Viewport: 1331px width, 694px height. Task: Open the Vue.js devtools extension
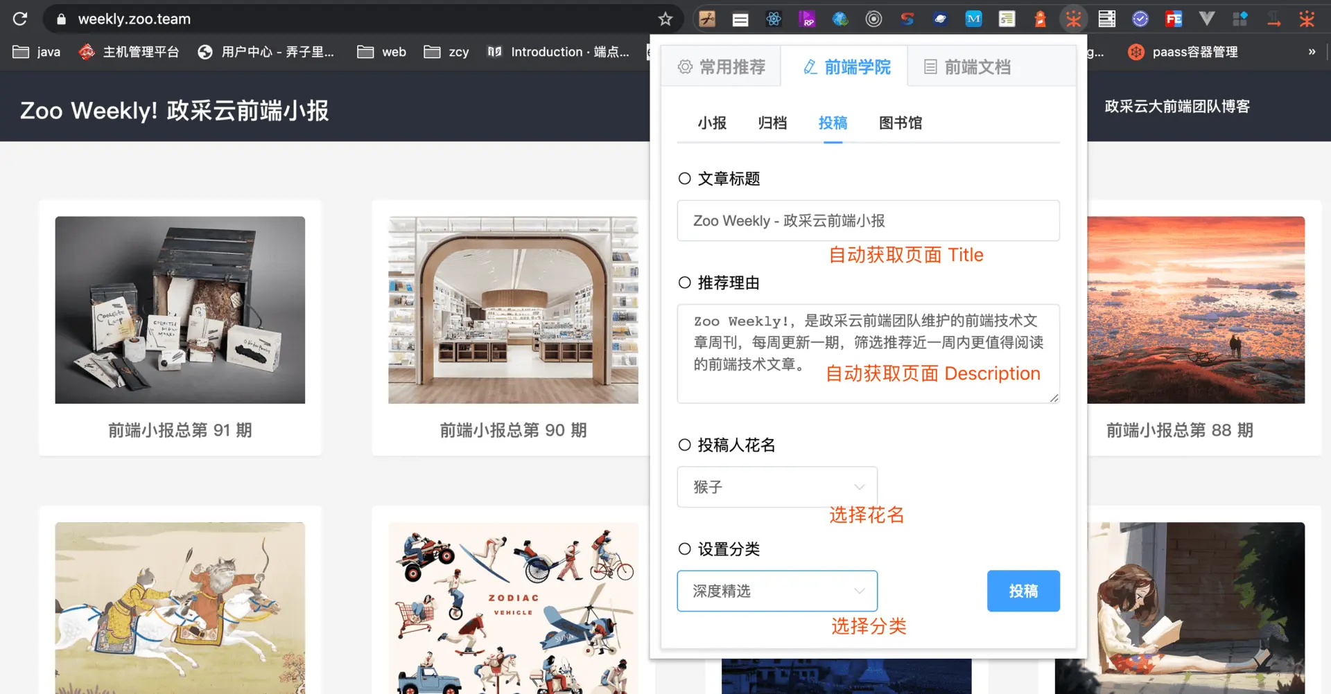point(1206,19)
